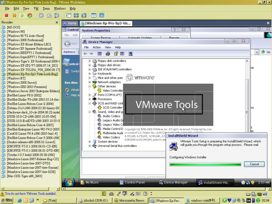Enter Quick Switch mode via toolbar icon
The image size is (272, 204).
point(76,15)
